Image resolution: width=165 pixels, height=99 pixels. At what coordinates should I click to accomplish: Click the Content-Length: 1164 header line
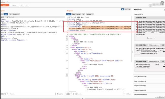click(x=78, y=25)
